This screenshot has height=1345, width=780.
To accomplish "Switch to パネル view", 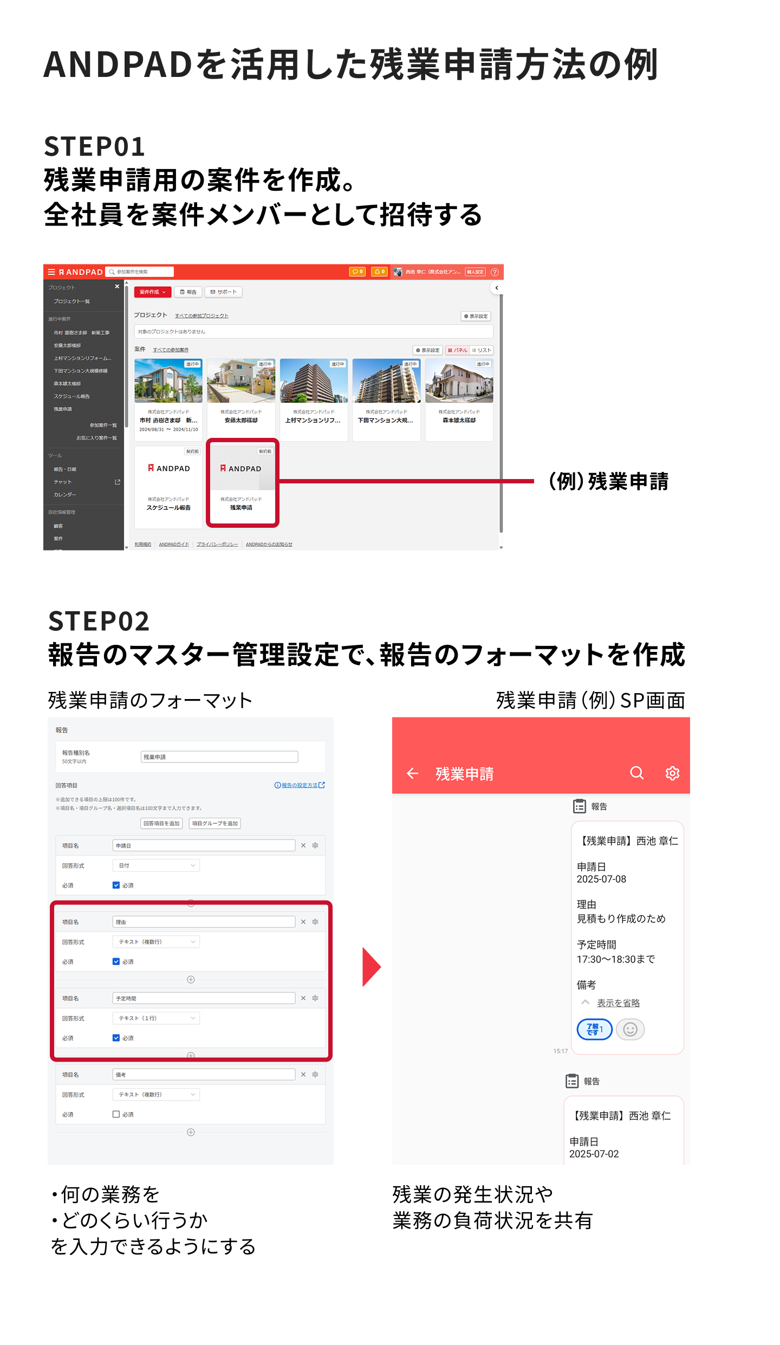I will tap(457, 350).
